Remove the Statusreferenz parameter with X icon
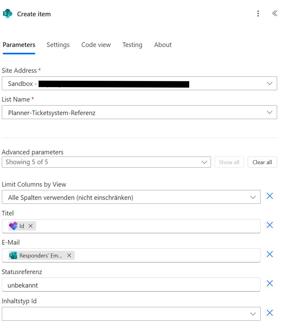This screenshot has width=282, height=325. [269, 283]
